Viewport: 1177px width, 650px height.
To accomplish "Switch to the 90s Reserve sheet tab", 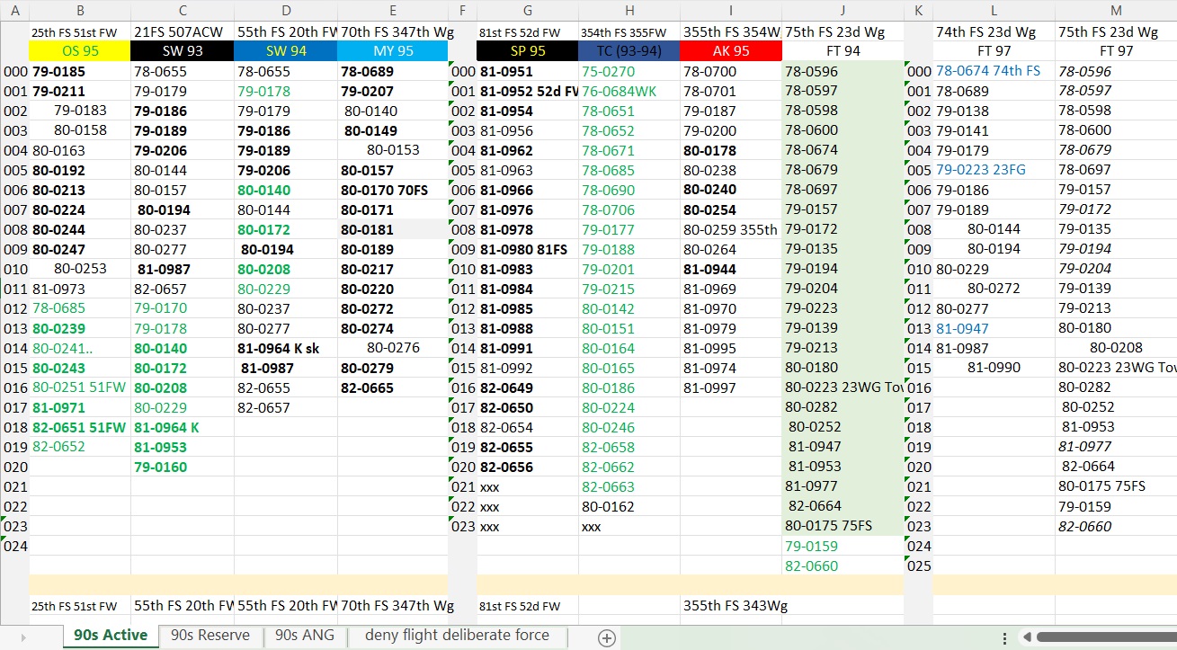I will (x=210, y=636).
